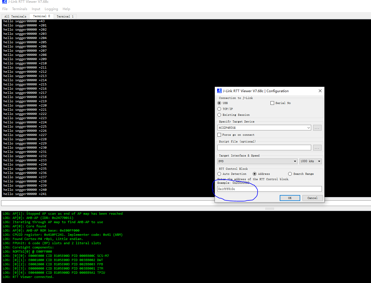Click the J-Link icon in Configuration dialog title
Screen dimensions: 371x283
(219, 91)
